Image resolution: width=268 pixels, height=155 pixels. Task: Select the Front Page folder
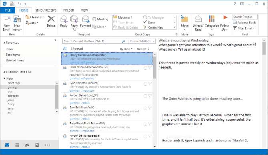pyautogui.click(x=14, y=83)
